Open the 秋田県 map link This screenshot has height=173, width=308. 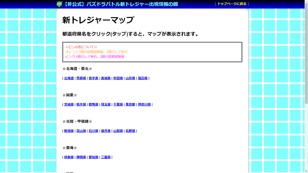(x=118, y=78)
